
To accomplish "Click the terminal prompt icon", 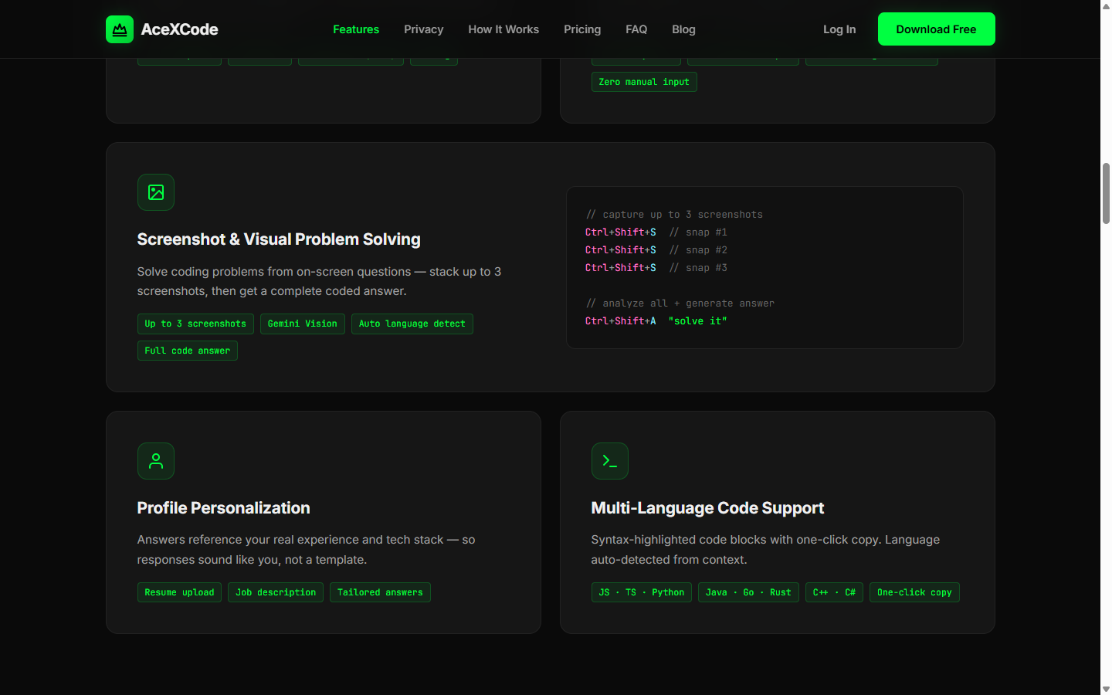I will point(610,461).
